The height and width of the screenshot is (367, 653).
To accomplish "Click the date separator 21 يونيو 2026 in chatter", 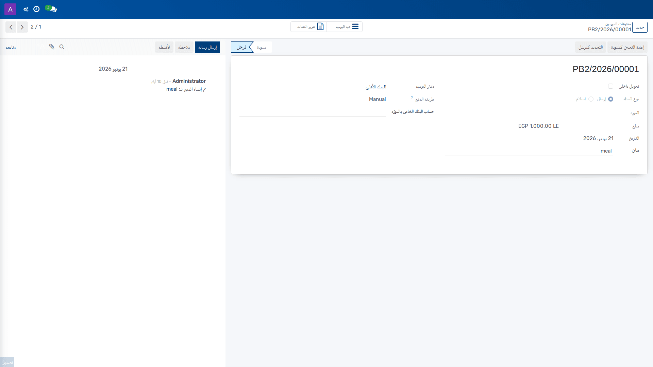I will [113, 69].
